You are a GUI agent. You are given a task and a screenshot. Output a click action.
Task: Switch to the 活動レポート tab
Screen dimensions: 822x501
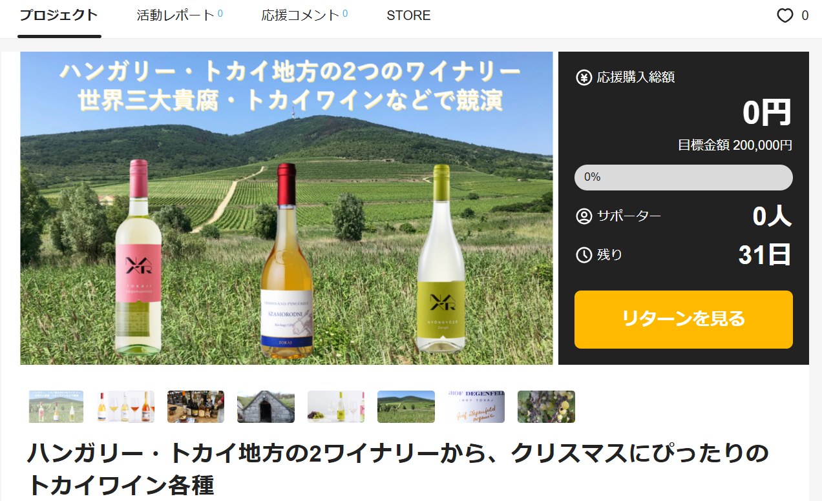coord(180,15)
